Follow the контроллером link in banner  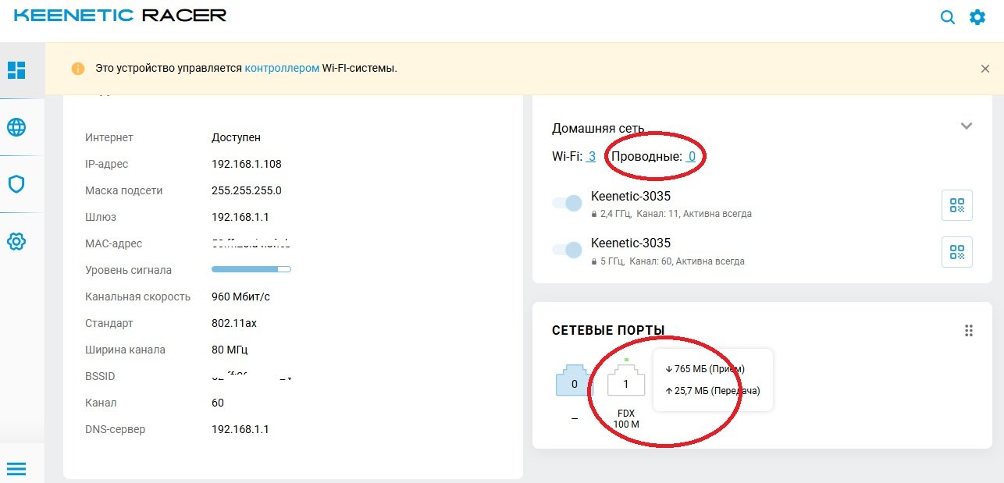click(x=282, y=69)
